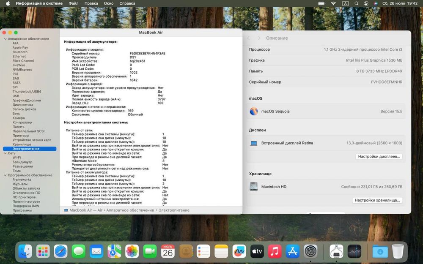Open the Правка menu

(x=91, y=3)
